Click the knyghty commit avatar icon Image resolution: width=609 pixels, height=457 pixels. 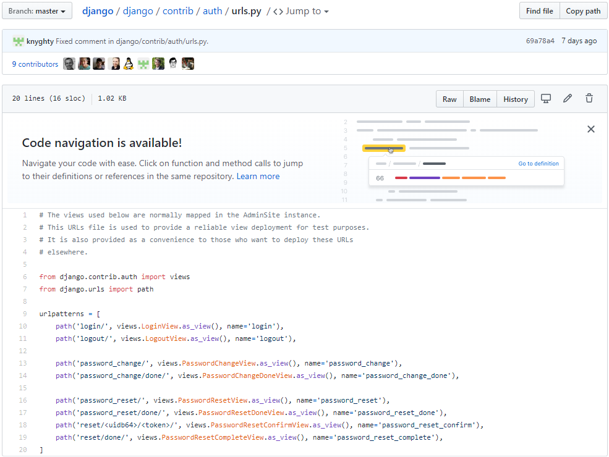(x=19, y=41)
